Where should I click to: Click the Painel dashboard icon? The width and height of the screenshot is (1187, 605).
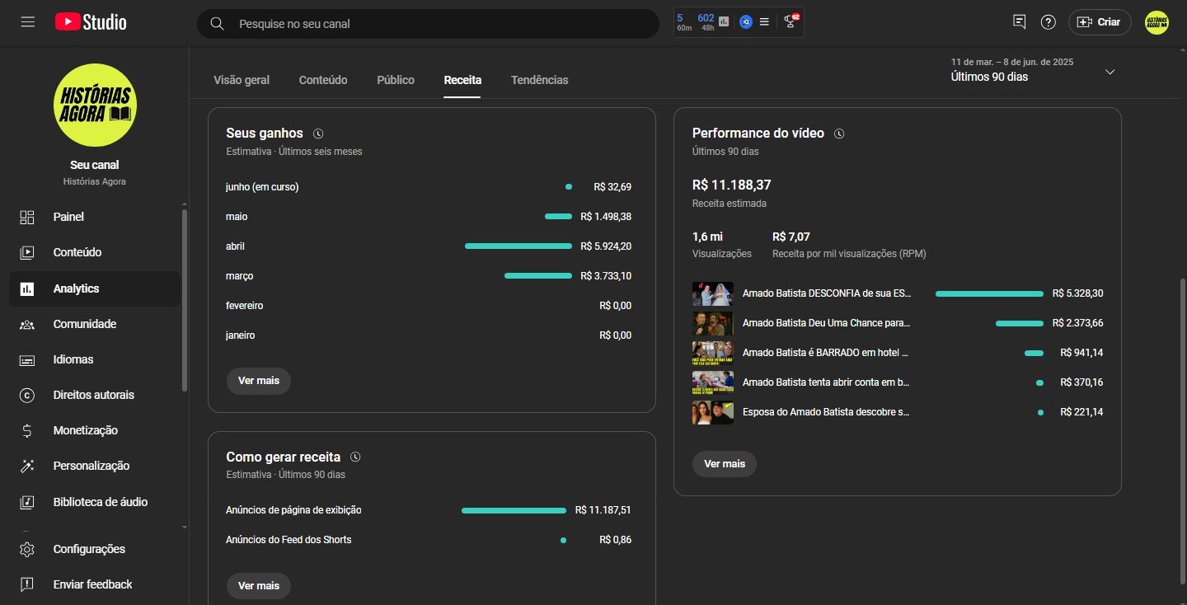coord(27,217)
